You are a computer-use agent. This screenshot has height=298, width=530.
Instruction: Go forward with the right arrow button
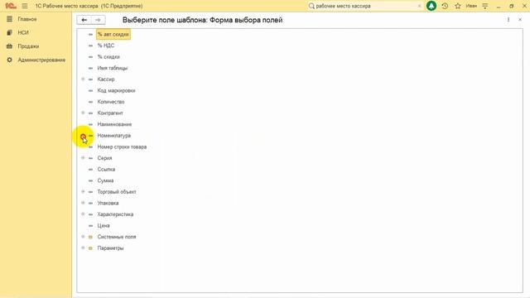pyautogui.click(x=98, y=20)
